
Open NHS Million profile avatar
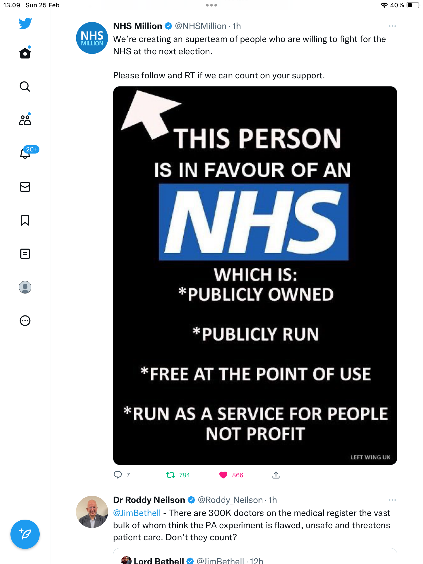92,38
